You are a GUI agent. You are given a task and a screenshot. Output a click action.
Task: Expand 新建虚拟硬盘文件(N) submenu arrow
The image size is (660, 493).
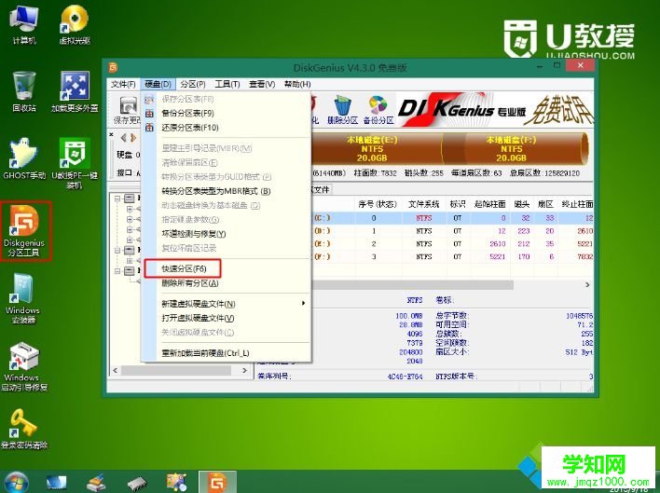coord(303,303)
